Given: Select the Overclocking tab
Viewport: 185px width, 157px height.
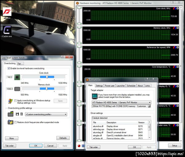Looking at the screenshot, I should pyautogui.click(x=10, y=64).
